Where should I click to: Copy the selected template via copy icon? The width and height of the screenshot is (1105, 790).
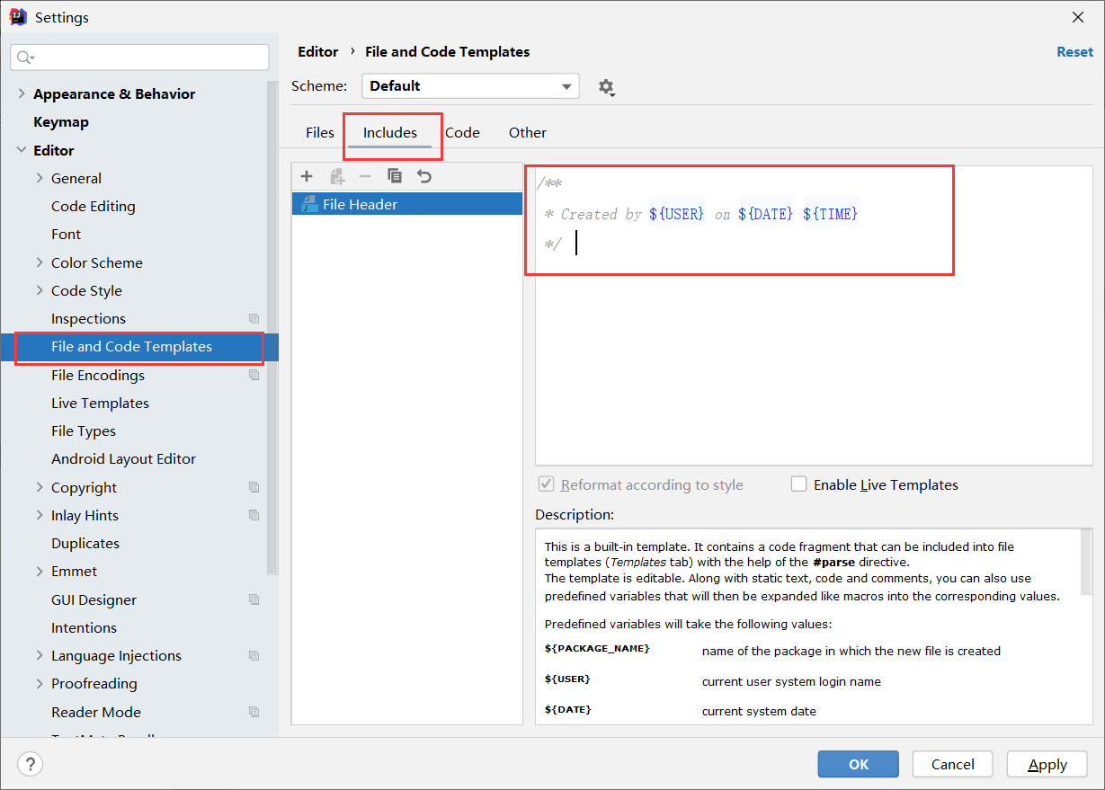pos(395,176)
